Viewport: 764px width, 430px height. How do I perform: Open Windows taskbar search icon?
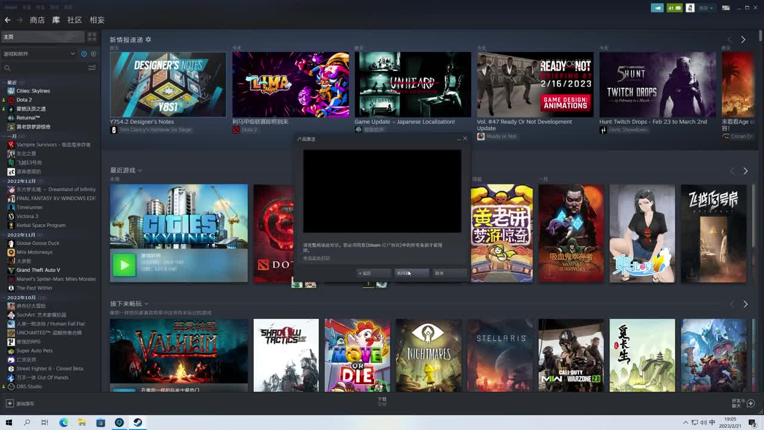27,423
